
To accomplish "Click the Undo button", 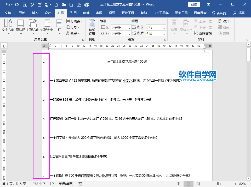I will (x=8, y=4).
